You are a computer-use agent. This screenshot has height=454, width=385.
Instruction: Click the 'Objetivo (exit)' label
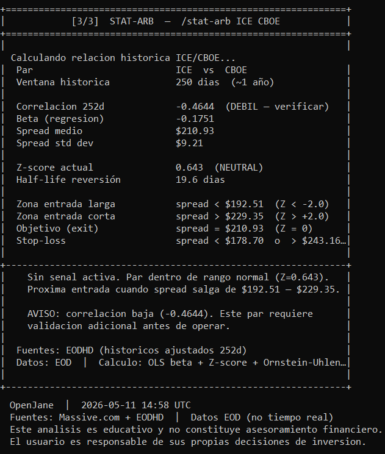click(x=57, y=229)
